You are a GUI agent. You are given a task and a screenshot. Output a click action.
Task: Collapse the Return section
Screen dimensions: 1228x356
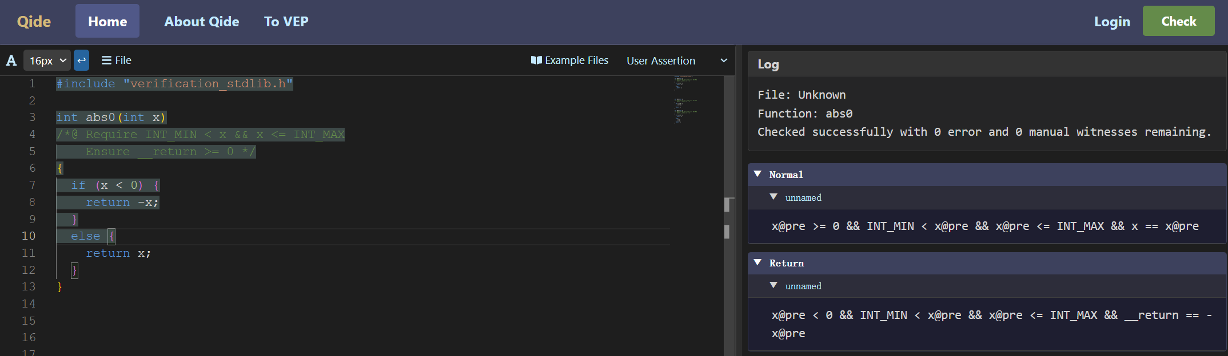point(758,263)
